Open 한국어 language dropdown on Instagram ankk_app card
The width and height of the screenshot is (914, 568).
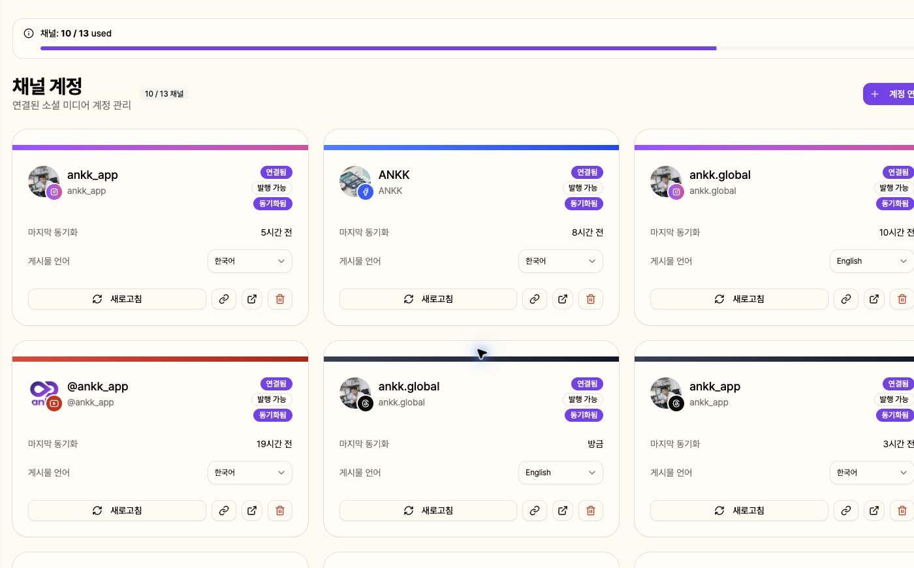click(x=250, y=261)
